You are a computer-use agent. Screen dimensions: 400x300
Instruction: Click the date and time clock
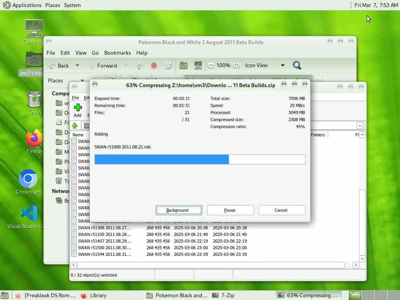[376, 5]
